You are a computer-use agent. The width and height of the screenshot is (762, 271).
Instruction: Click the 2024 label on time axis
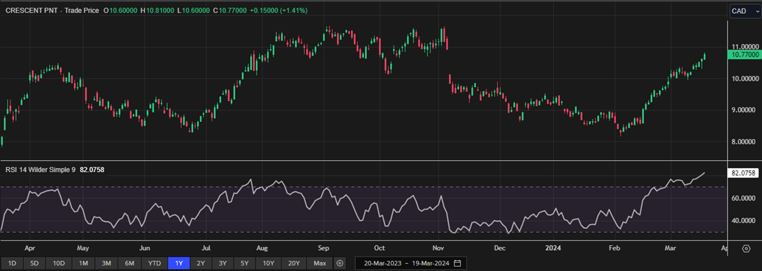point(553,248)
